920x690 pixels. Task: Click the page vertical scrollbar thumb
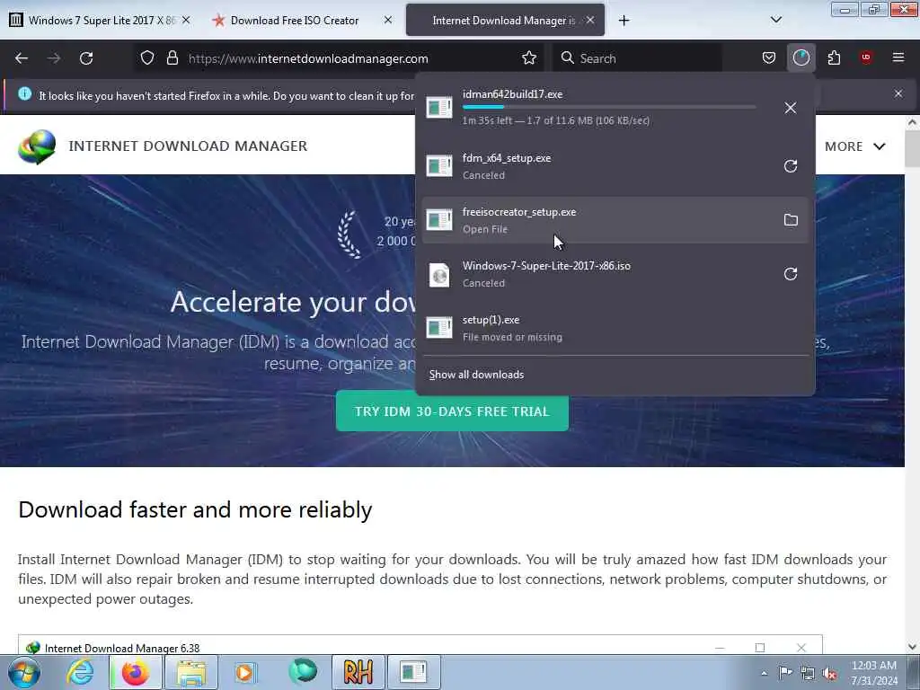[x=912, y=149]
